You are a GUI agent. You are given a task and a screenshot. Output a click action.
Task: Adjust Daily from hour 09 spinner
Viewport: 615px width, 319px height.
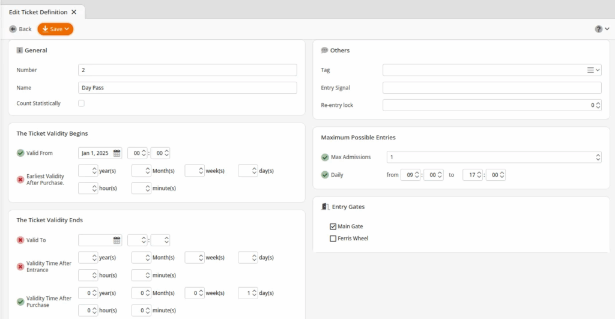[417, 175]
